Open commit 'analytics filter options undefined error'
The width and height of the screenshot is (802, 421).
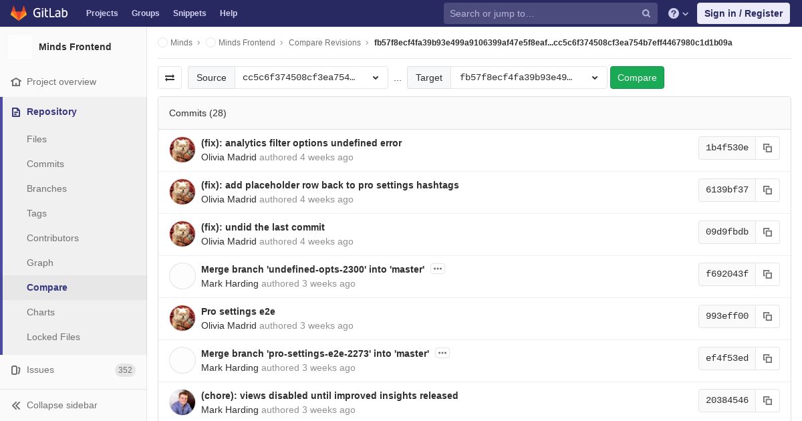301,143
